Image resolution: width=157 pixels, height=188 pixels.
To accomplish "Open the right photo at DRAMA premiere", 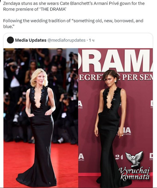I will tap(116, 117).
